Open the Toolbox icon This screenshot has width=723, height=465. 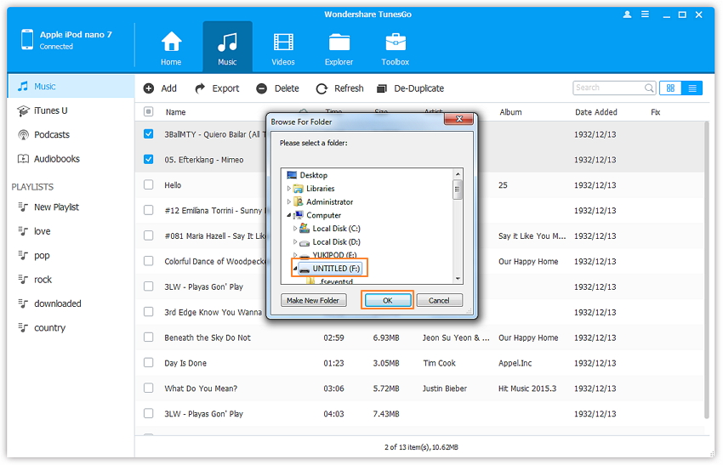click(x=395, y=43)
